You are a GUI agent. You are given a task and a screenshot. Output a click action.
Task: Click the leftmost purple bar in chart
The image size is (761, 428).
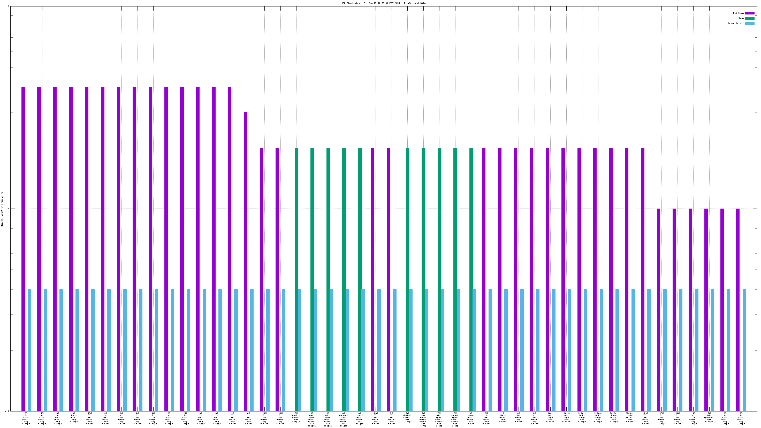click(x=23, y=249)
